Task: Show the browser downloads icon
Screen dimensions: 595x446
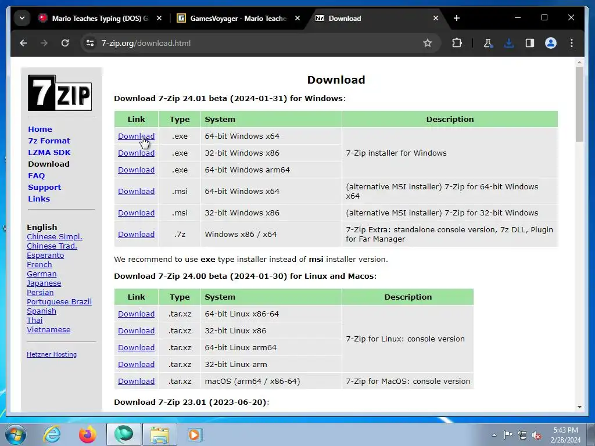Action: pos(509,43)
